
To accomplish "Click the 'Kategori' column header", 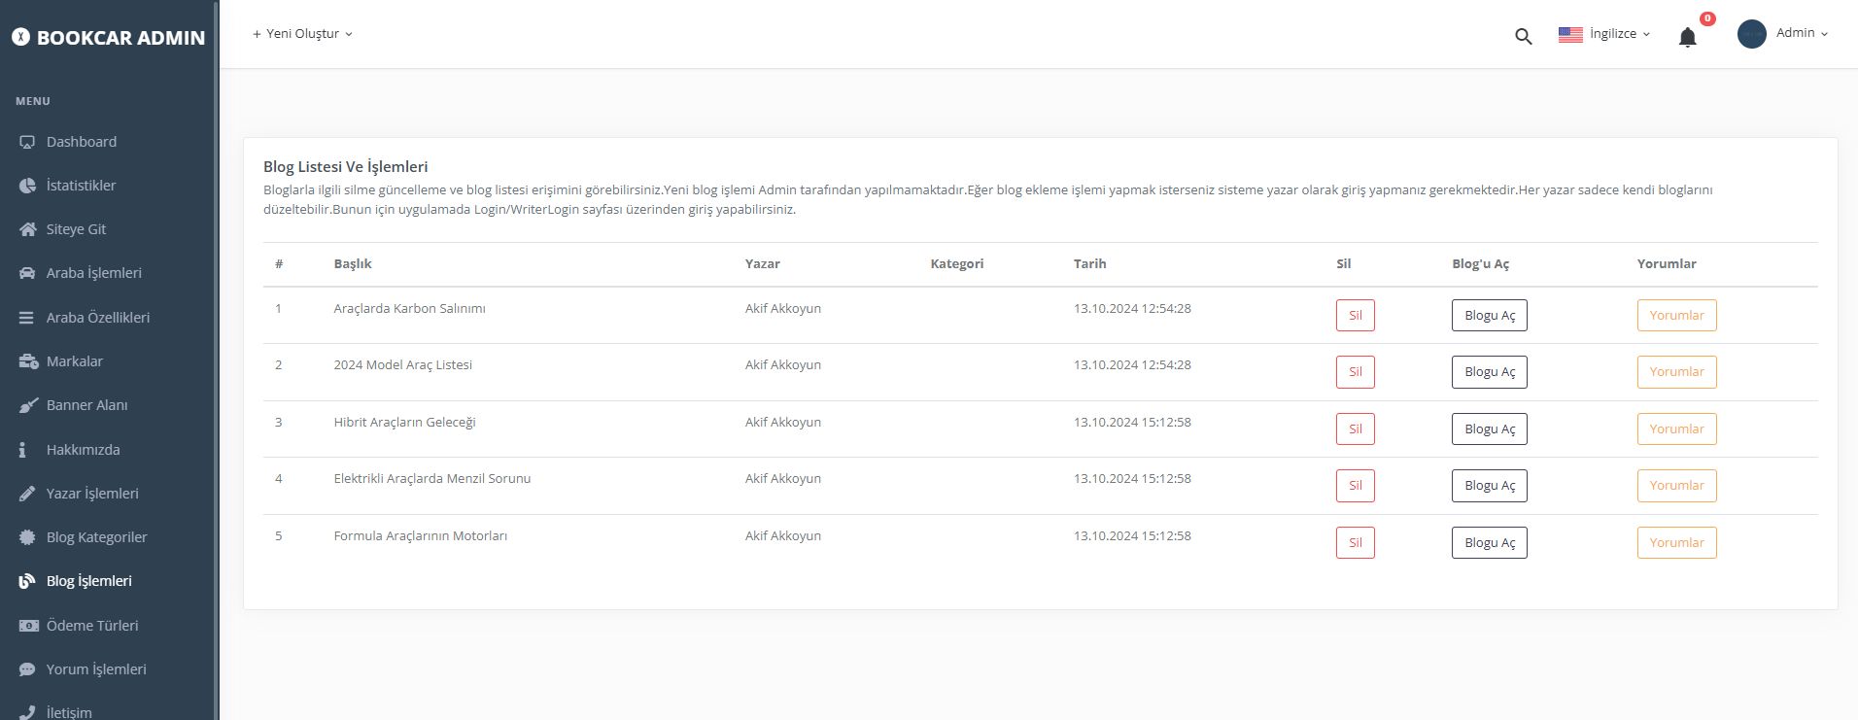I will (956, 264).
